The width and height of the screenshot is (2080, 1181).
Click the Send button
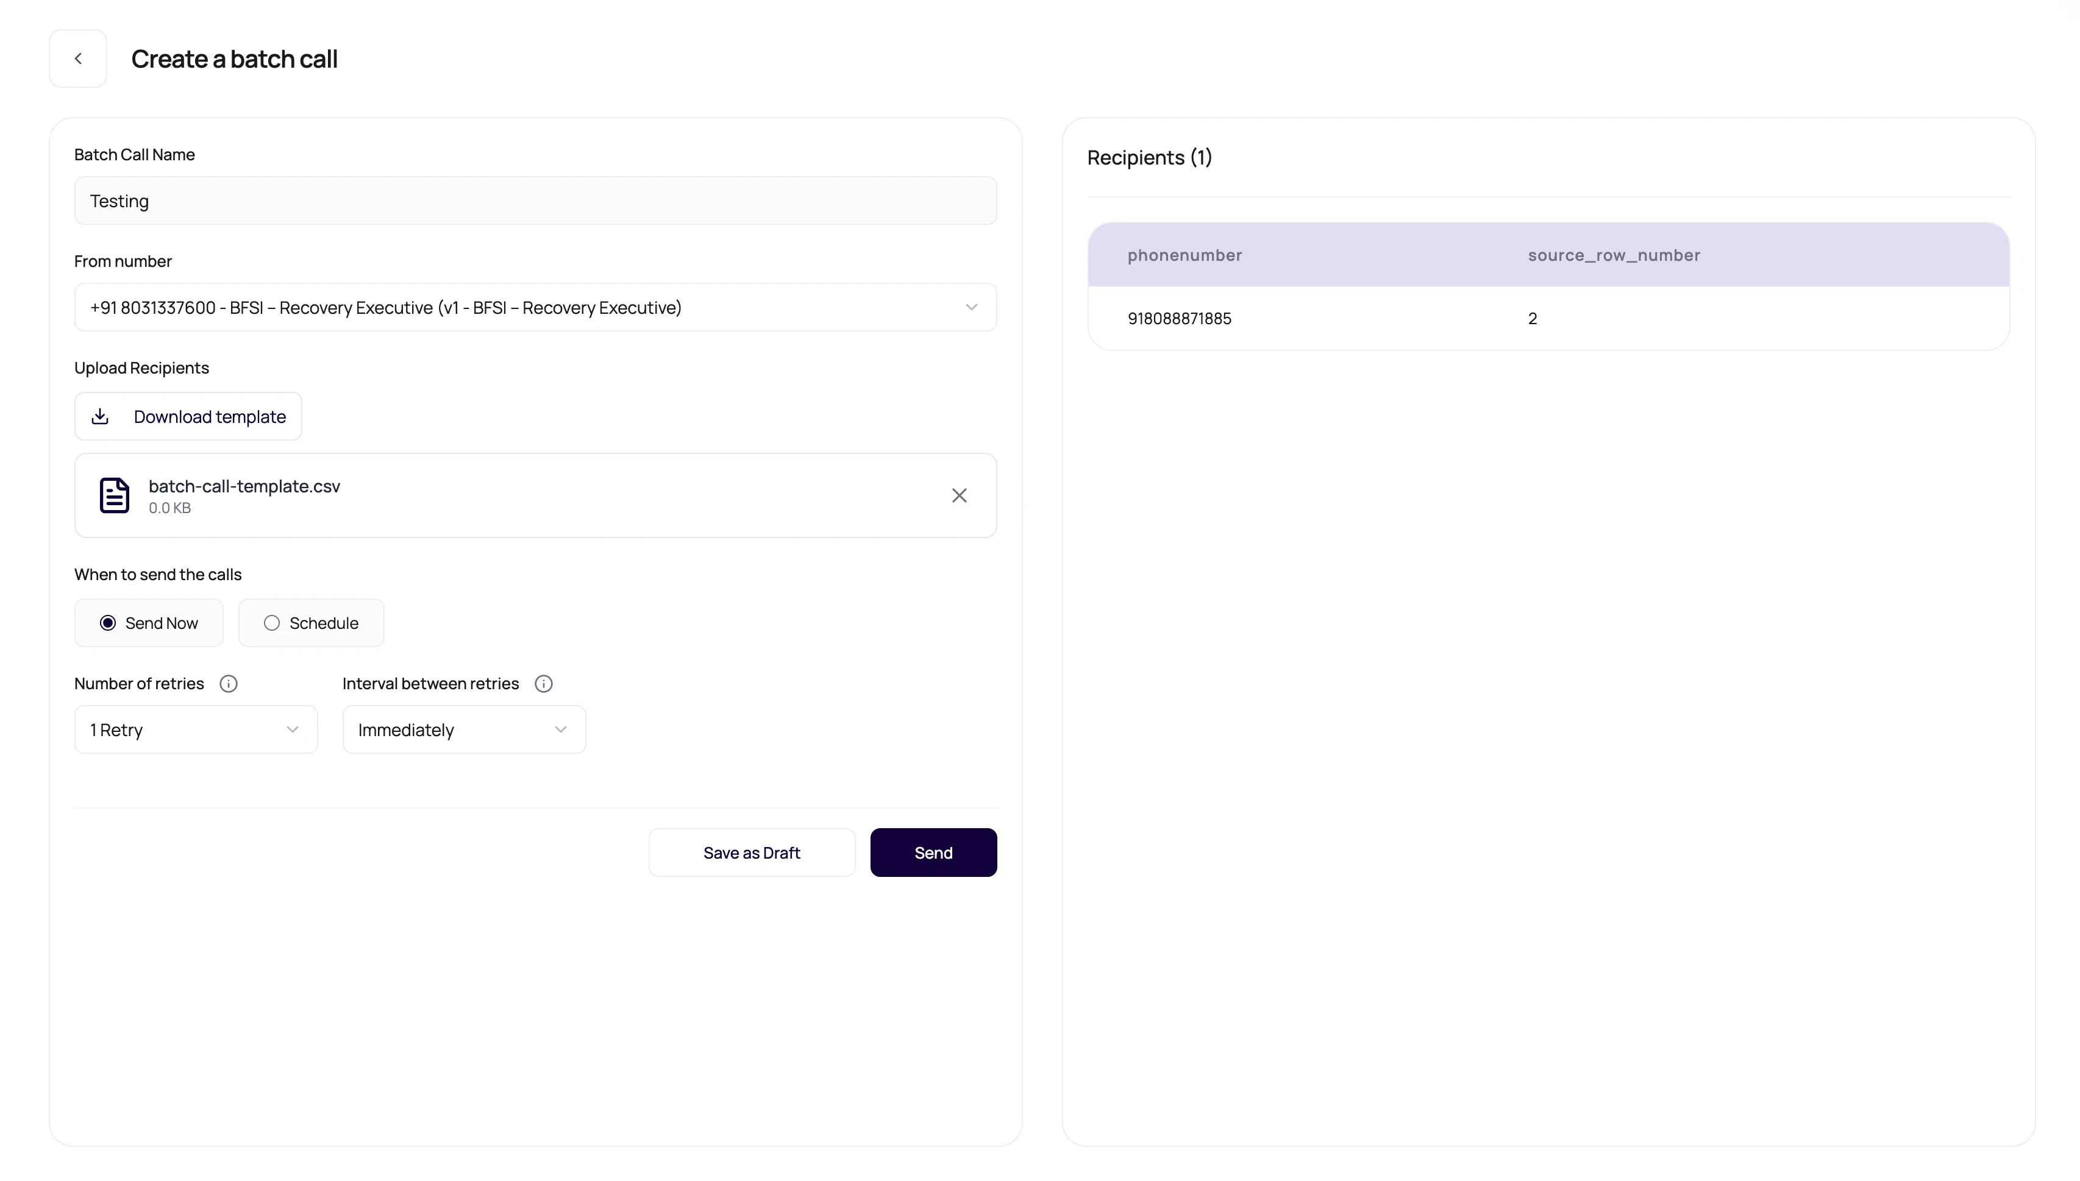point(933,853)
